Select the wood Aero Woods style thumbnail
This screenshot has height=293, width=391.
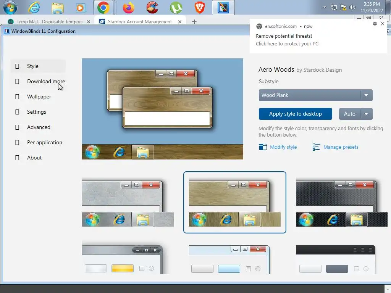tap(235, 202)
